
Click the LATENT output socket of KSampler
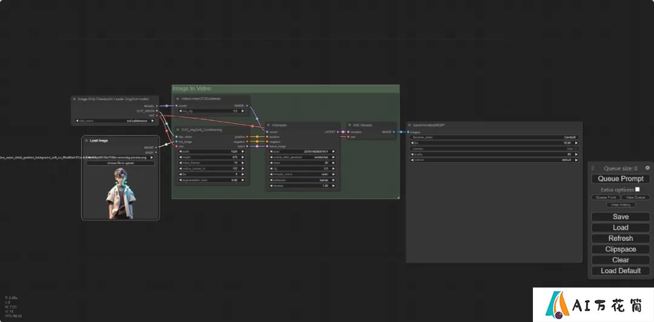coord(338,132)
